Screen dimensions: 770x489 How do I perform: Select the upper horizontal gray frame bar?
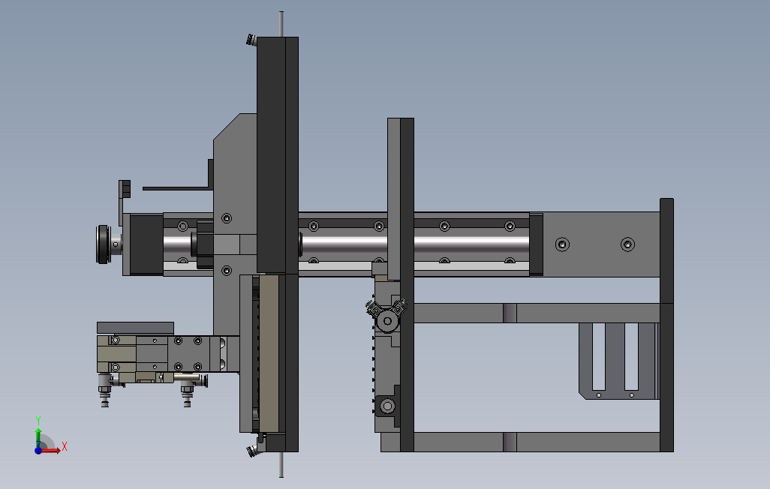[x=537, y=313]
